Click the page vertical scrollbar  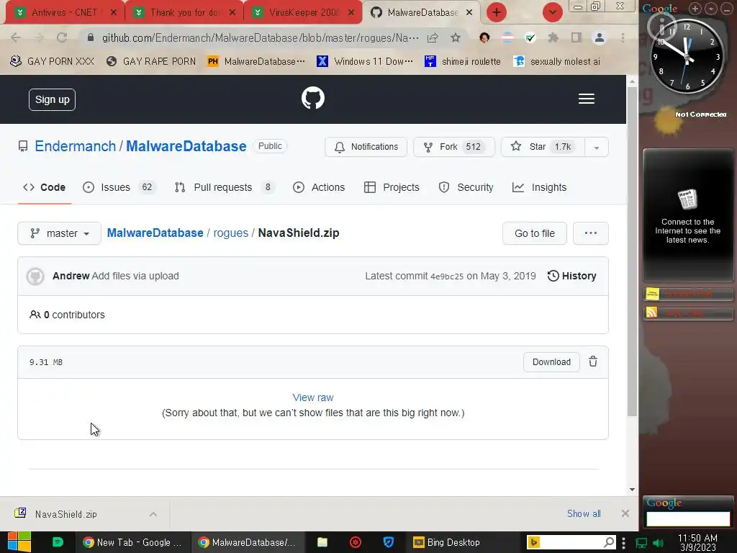click(632, 251)
